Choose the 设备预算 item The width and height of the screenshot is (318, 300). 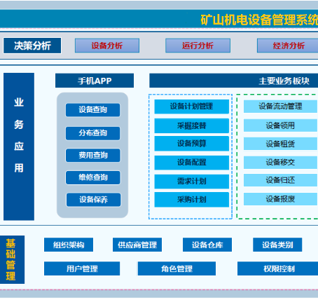pyautogui.click(x=192, y=144)
